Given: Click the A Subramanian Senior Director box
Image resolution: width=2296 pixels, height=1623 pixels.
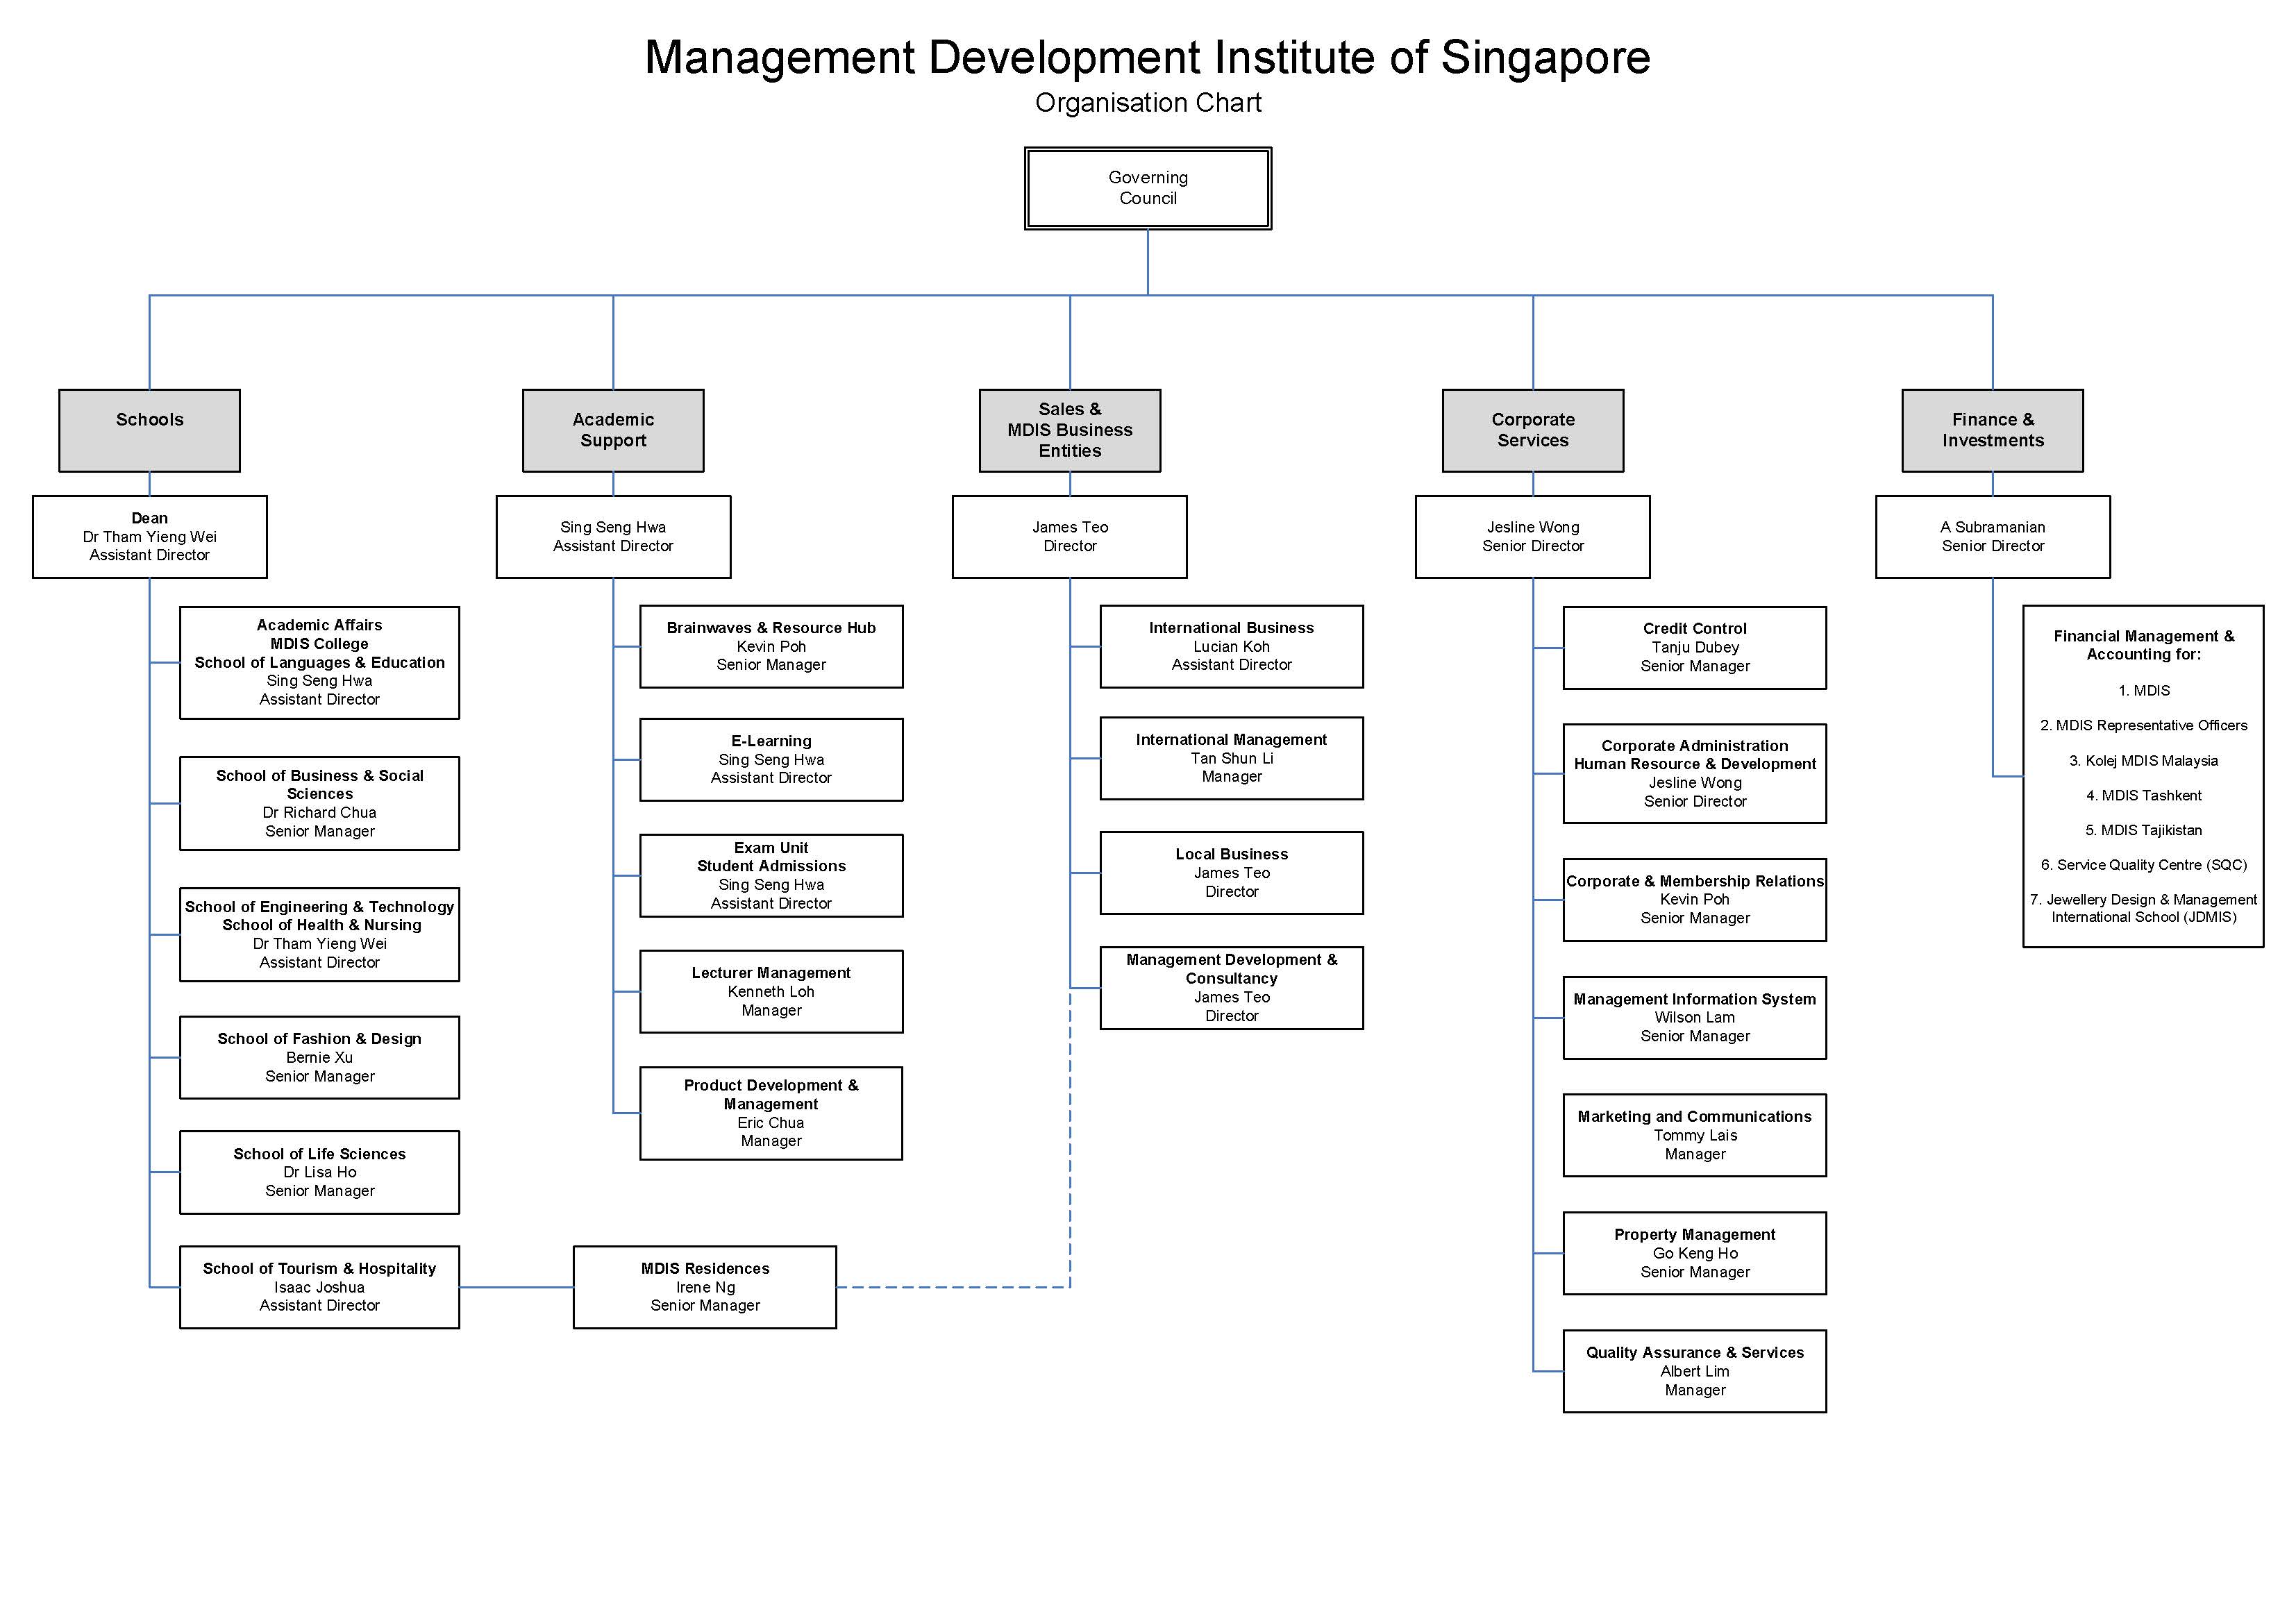Looking at the screenshot, I should click(x=1993, y=537).
